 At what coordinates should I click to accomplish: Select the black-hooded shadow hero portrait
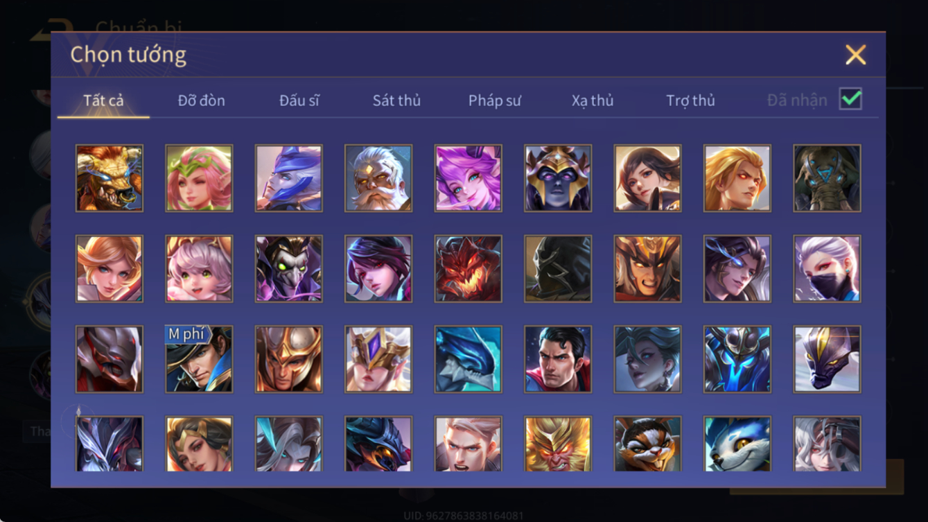tap(558, 269)
